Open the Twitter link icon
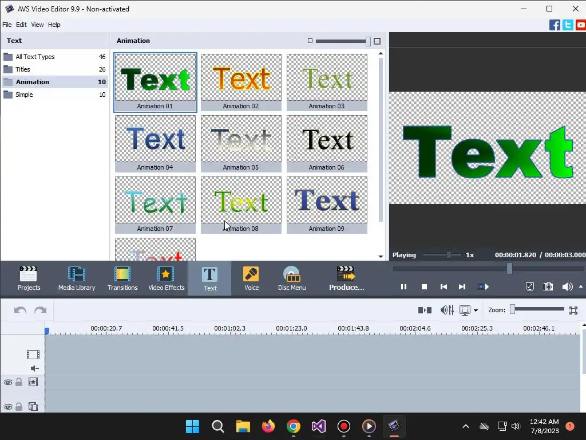586x440 pixels. coord(568,25)
